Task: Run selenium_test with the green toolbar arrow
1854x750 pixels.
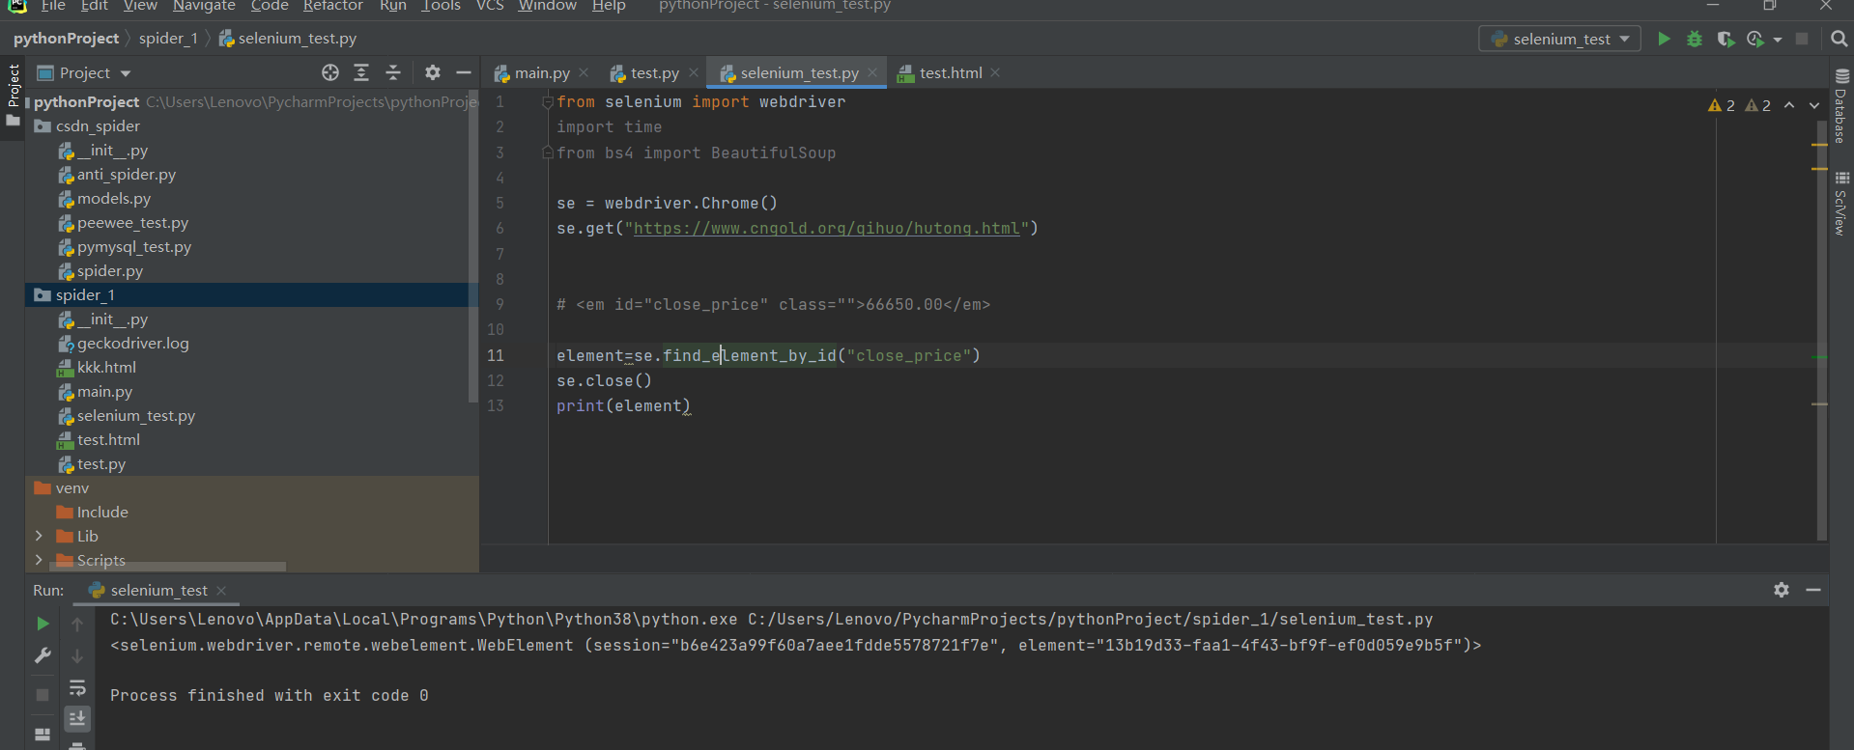Action: coord(1664,39)
